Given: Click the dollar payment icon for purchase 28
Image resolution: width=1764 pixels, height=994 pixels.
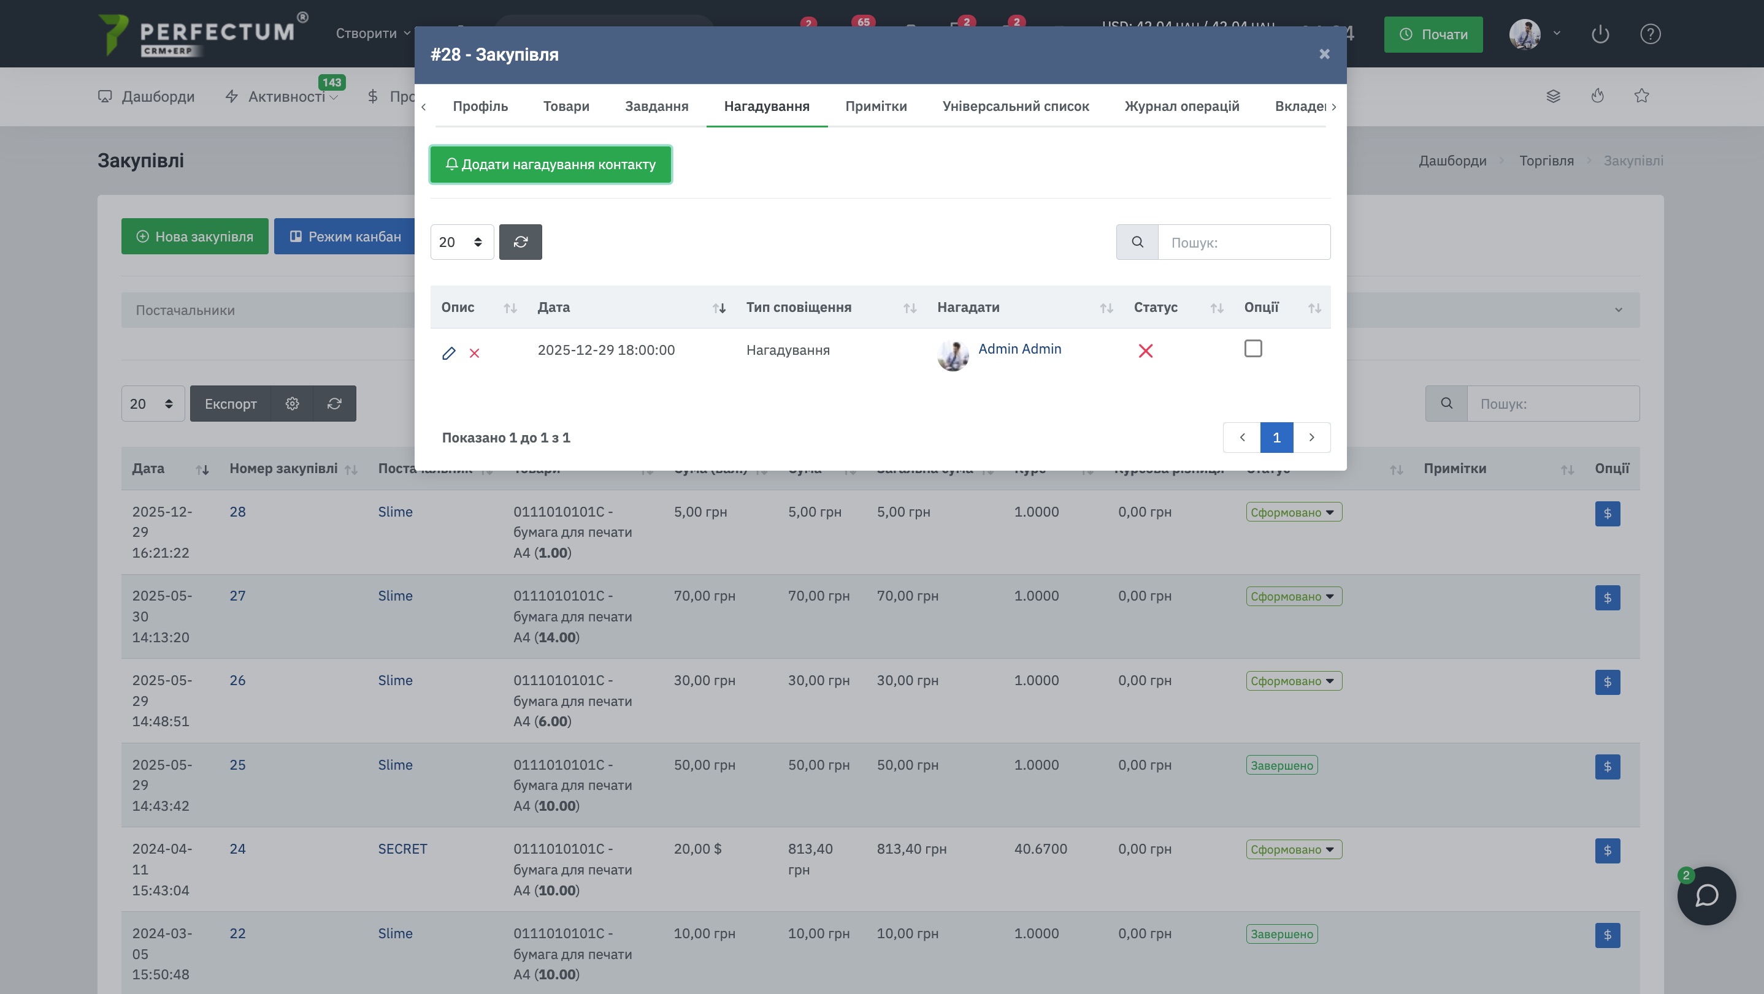Looking at the screenshot, I should [x=1606, y=514].
